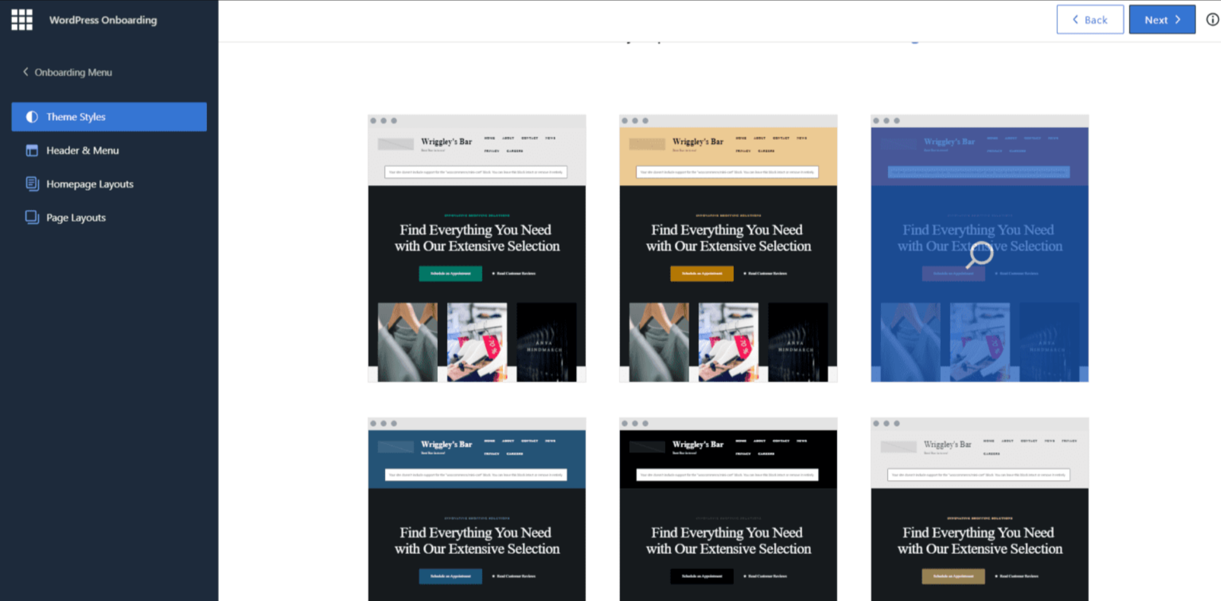1221x601 pixels.
Task: Click the WordPress Onboarding logo text
Action: tap(102, 20)
